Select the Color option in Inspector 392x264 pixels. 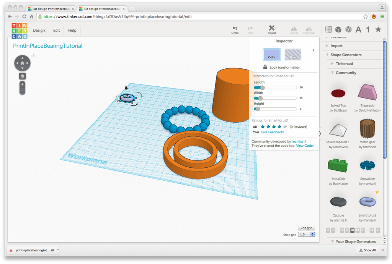[x=272, y=54]
